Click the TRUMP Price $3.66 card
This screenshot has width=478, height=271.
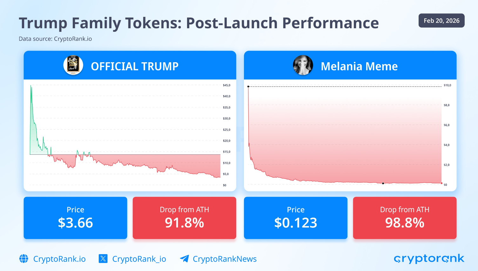click(x=75, y=218)
